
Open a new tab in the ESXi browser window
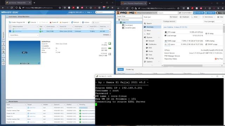point(34,3)
